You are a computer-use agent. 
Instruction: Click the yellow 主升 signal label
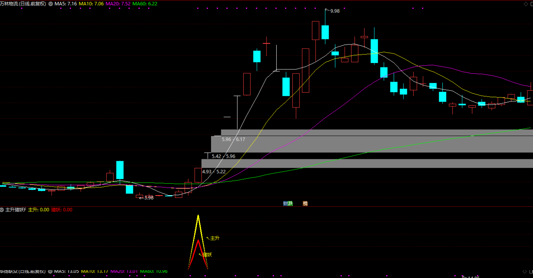[x=214, y=238]
